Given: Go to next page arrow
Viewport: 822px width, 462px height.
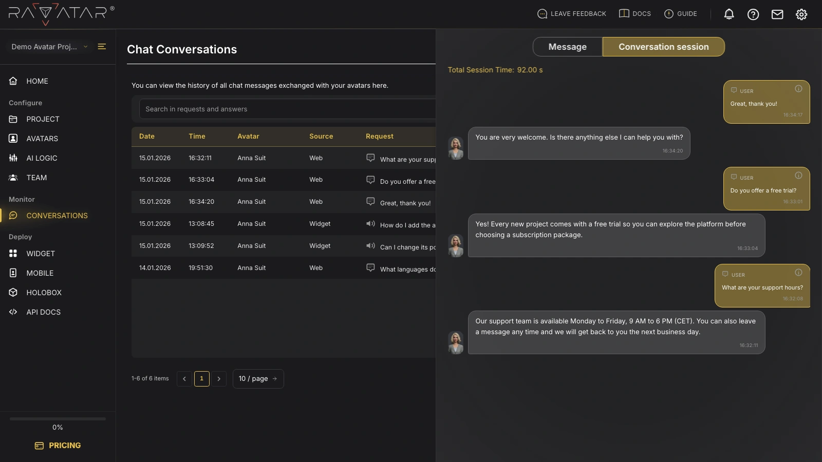Looking at the screenshot, I should click(219, 379).
